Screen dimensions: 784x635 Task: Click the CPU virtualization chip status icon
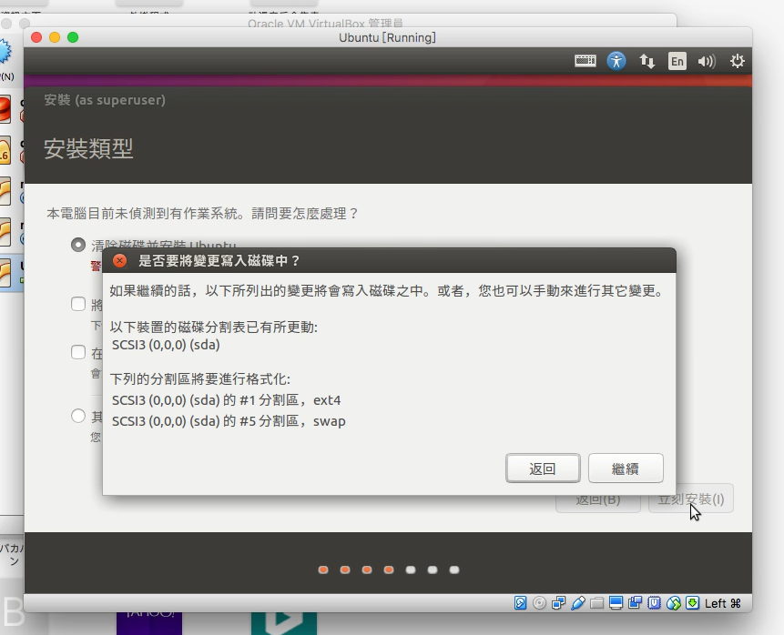pos(654,603)
